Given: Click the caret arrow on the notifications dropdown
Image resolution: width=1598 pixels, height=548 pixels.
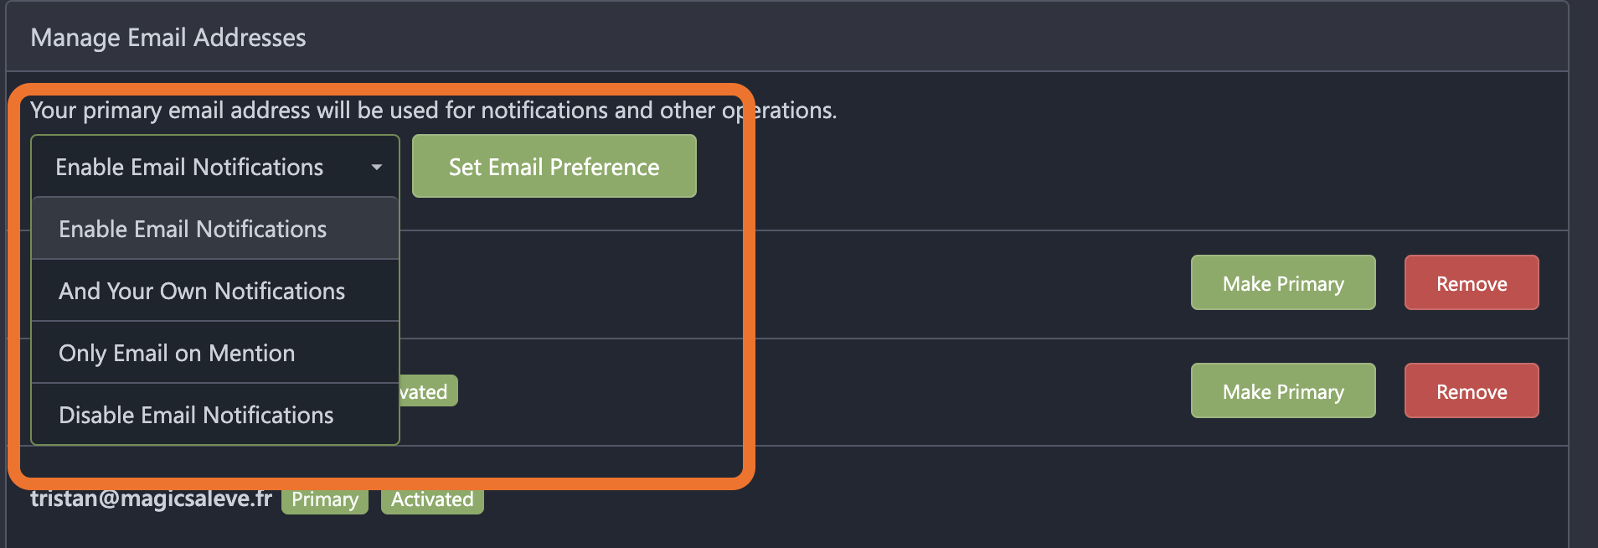Looking at the screenshot, I should (x=377, y=168).
